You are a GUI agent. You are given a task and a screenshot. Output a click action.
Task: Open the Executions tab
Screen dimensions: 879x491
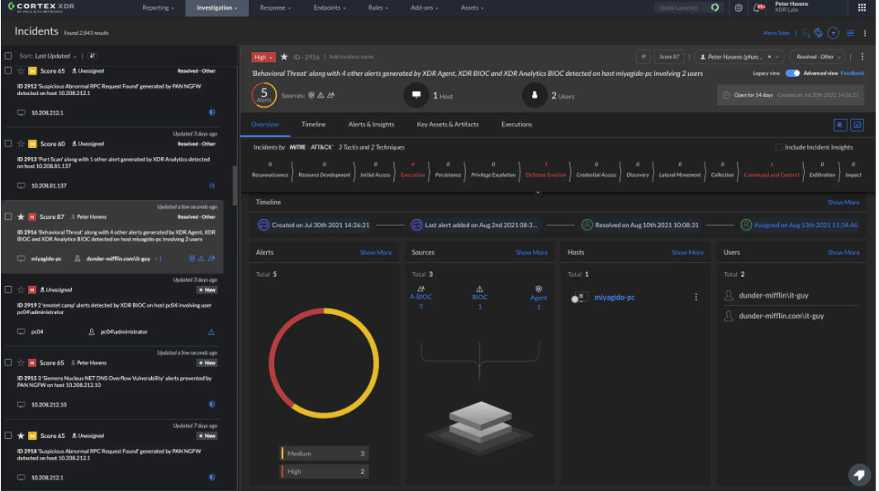[x=516, y=125]
